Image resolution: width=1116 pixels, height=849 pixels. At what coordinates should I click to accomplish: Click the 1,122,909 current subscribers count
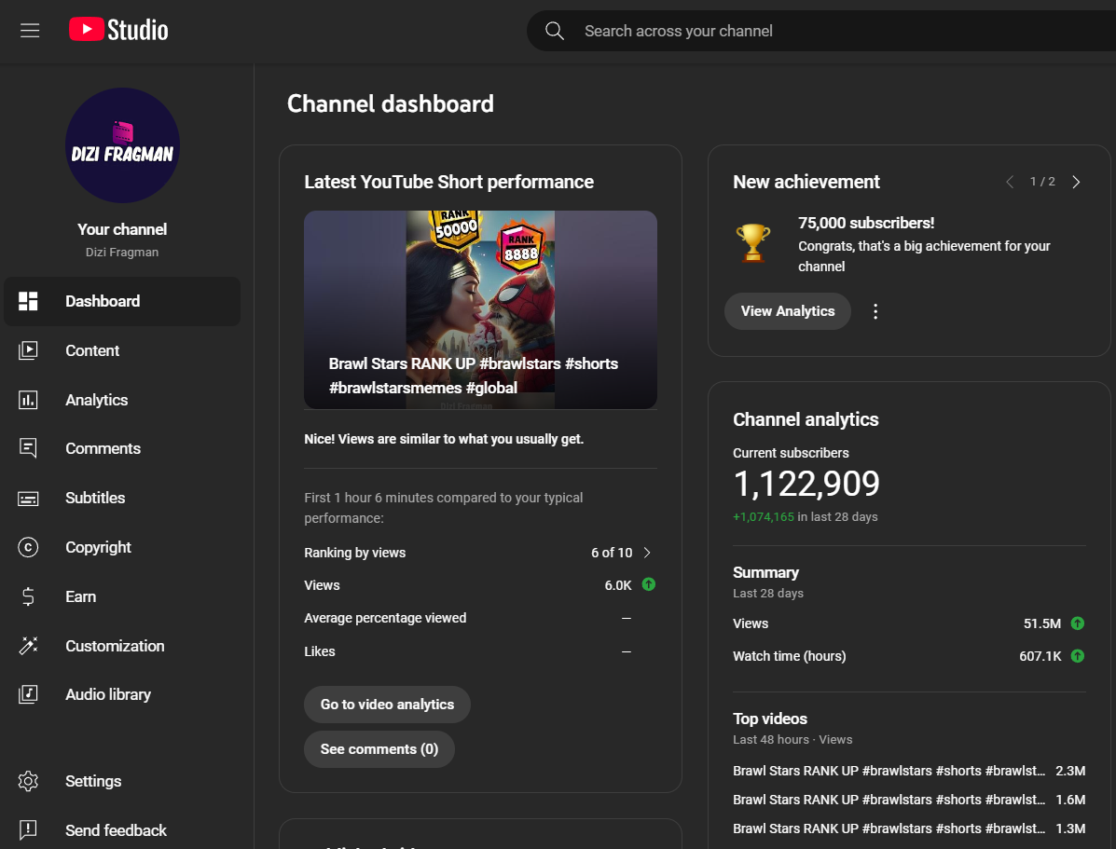click(x=806, y=484)
